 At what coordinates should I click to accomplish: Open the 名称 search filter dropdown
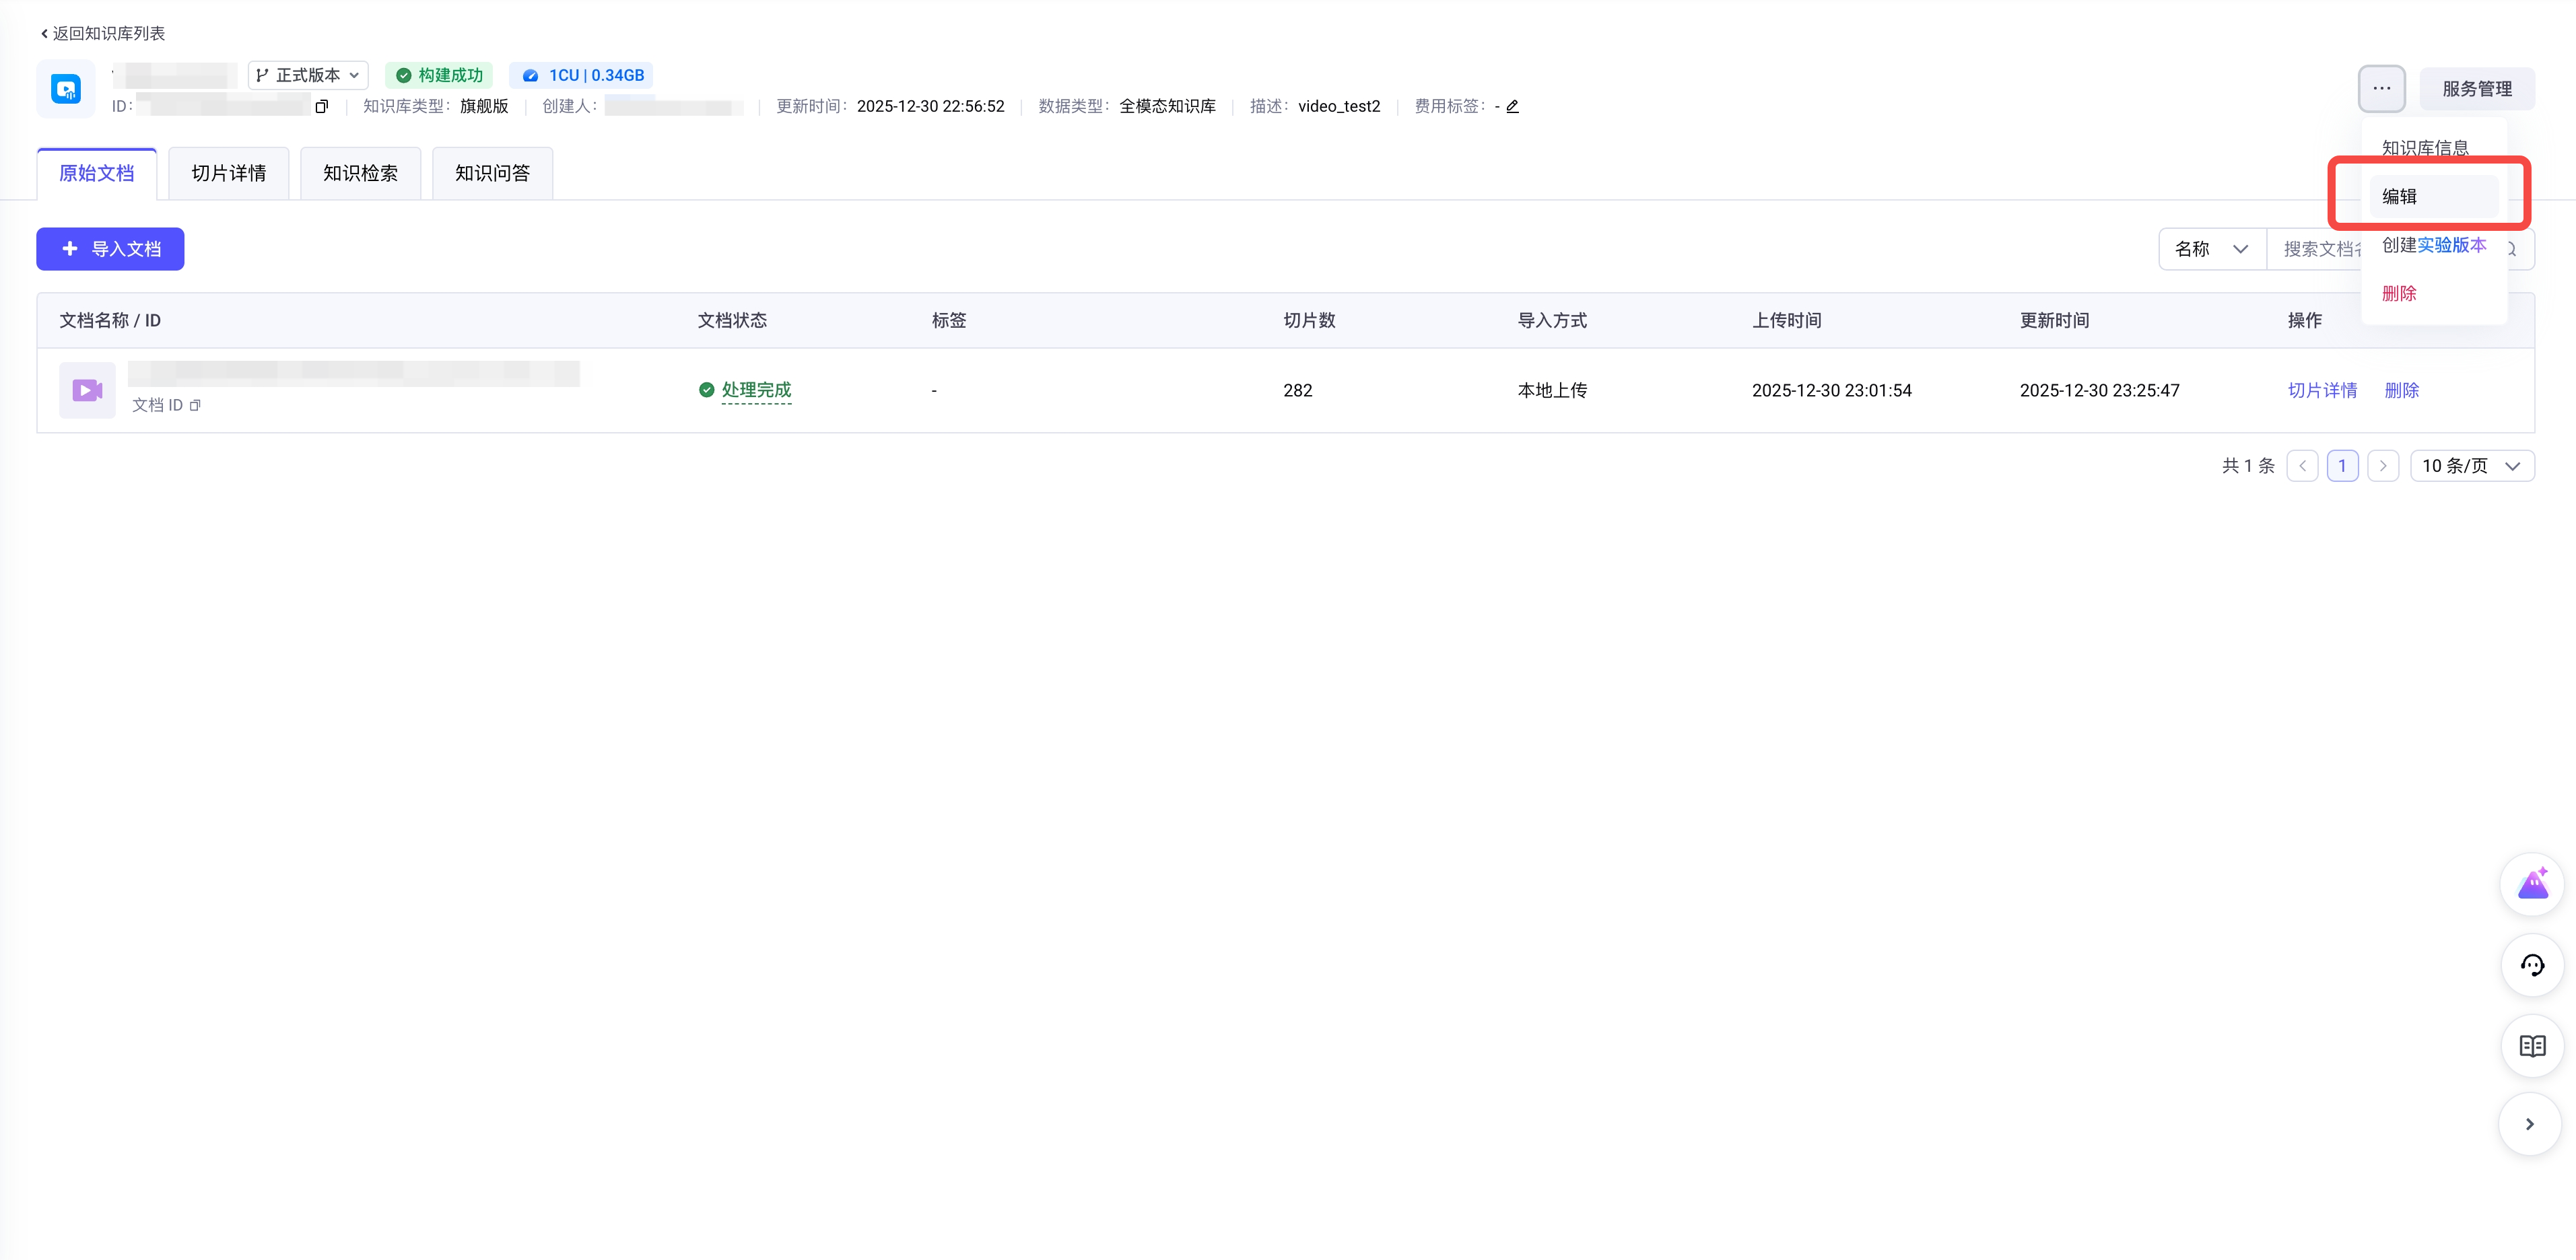[x=2211, y=249]
